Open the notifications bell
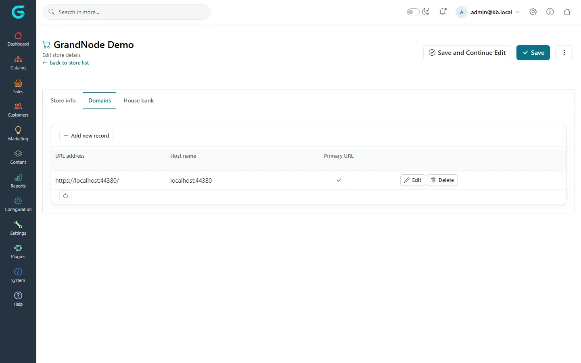Viewport: 581px width, 363px height. [x=443, y=12]
